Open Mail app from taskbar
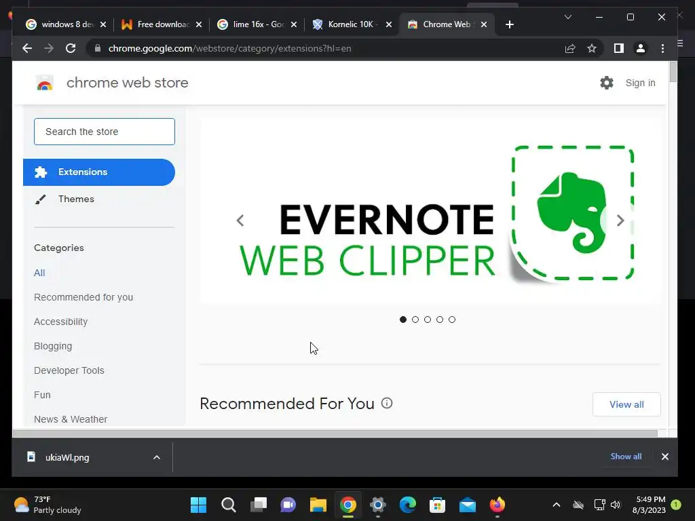The image size is (695, 521). [467, 505]
